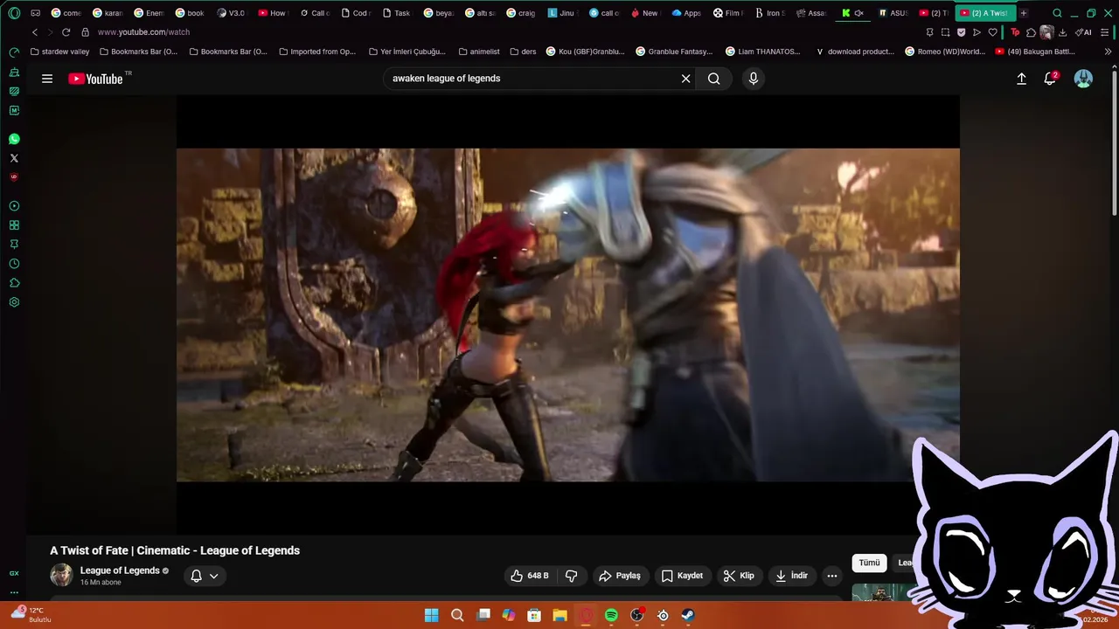Open the Yer İmleri Çubuğu bookmark folder
The image size is (1119, 629).
coord(407,52)
